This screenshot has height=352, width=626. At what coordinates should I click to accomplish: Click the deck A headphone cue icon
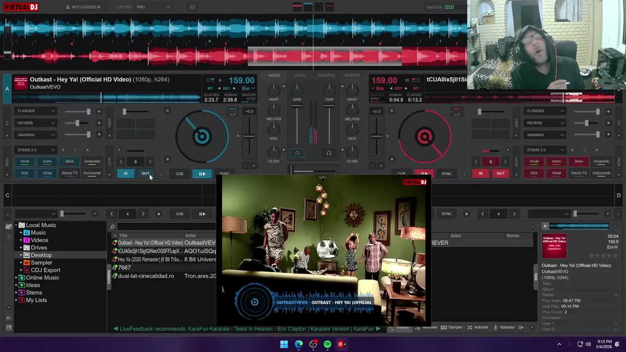tap(297, 153)
